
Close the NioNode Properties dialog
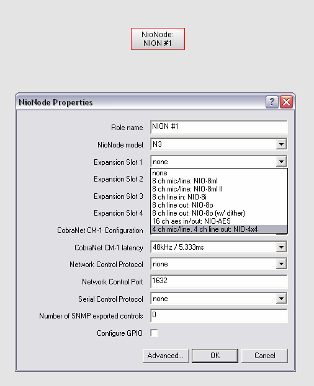(287, 102)
